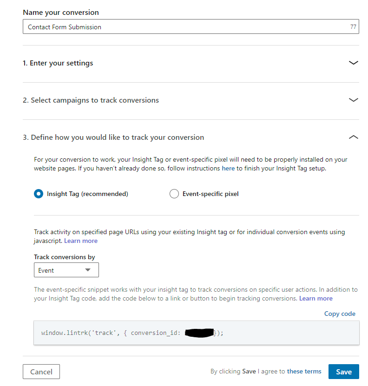
Task: Select the "Insight Tag (recommended)" radio button
Action: (39, 194)
